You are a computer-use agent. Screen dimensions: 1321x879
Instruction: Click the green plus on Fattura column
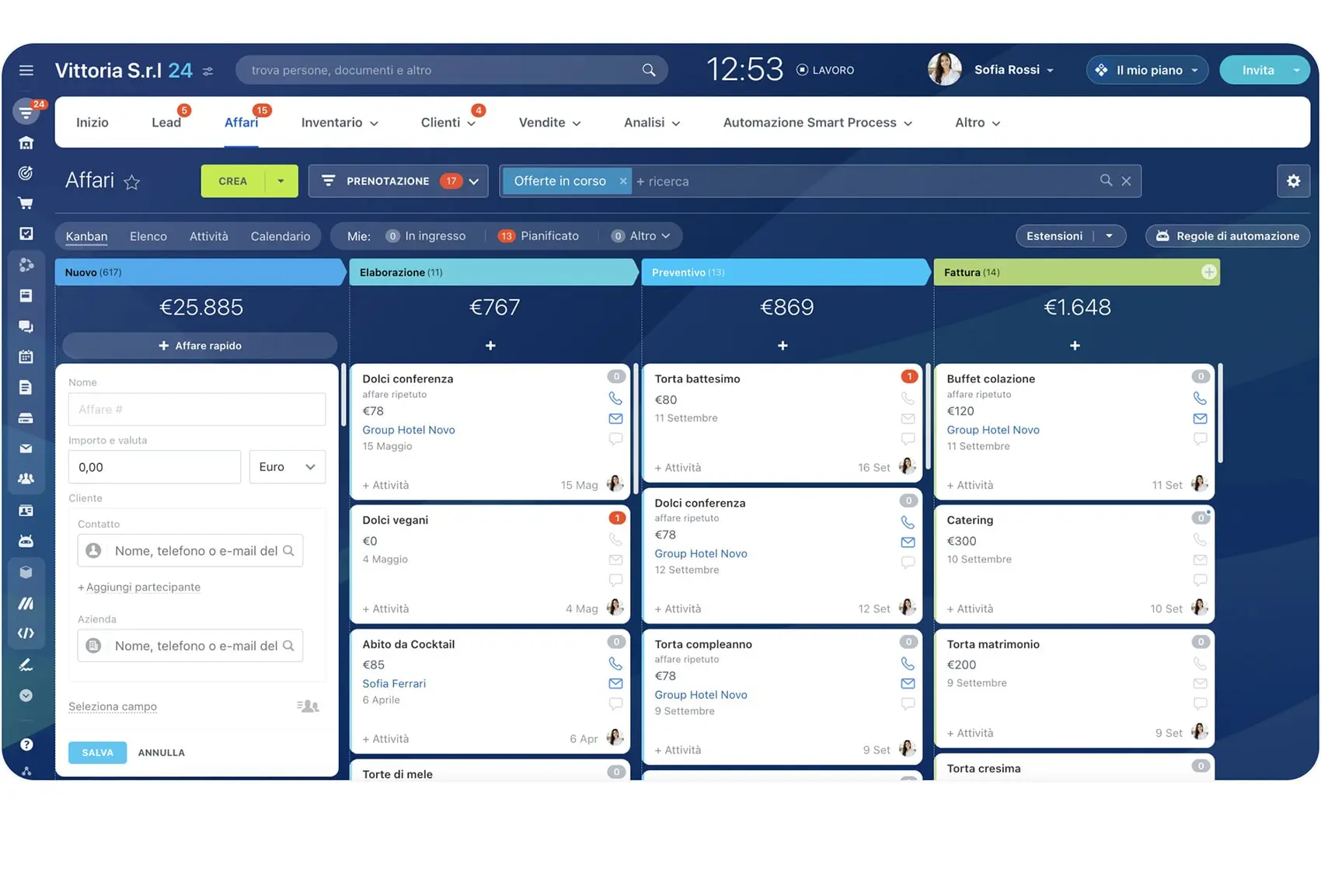tap(1208, 272)
